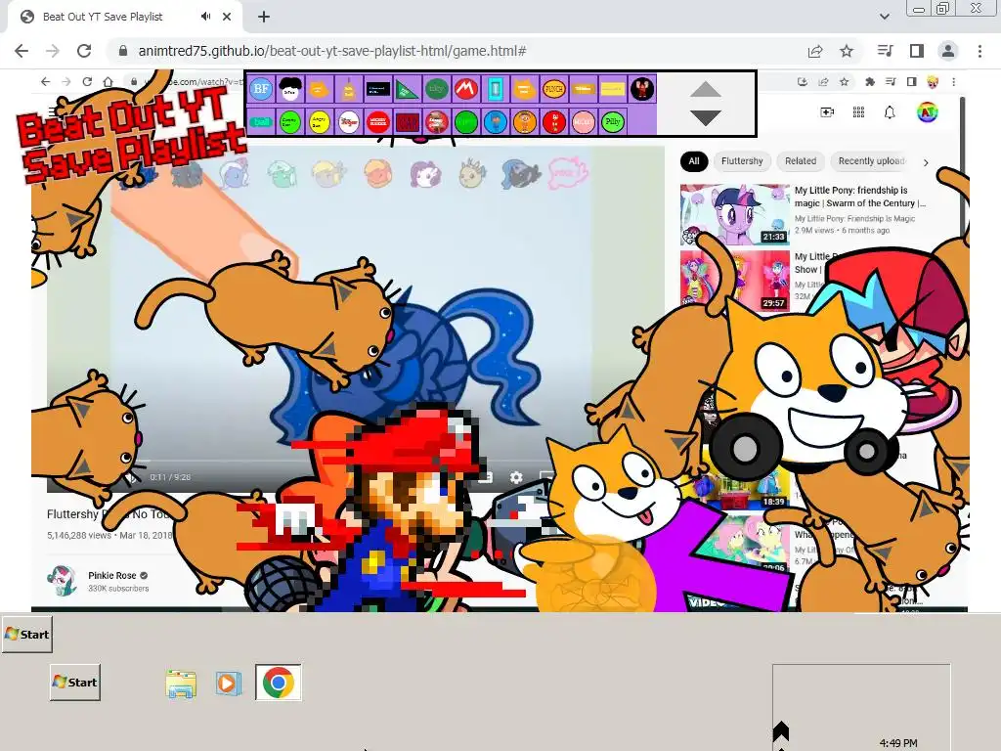
Task: Click the inner browser home icon
Action: click(108, 82)
